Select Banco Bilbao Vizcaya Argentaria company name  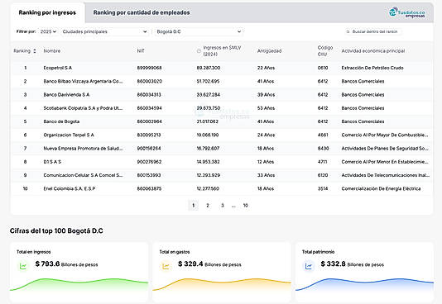point(83,81)
